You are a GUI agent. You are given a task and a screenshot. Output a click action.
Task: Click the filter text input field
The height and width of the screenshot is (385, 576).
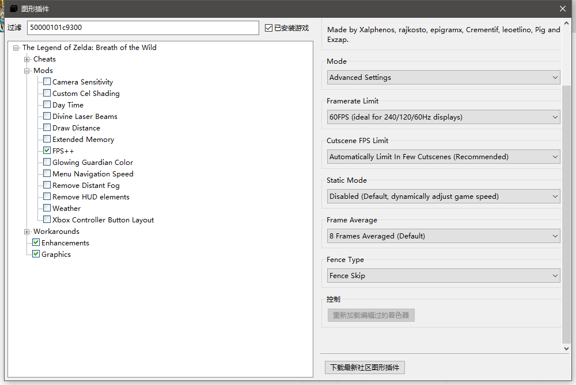143,28
